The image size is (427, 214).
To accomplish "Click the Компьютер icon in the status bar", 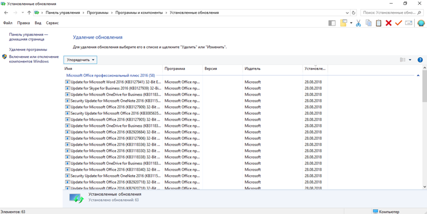I will (x=376, y=211).
